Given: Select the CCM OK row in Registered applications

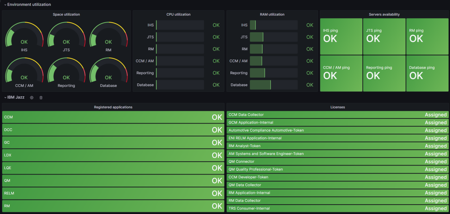Looking at the screenshot, I should point(113,117).
